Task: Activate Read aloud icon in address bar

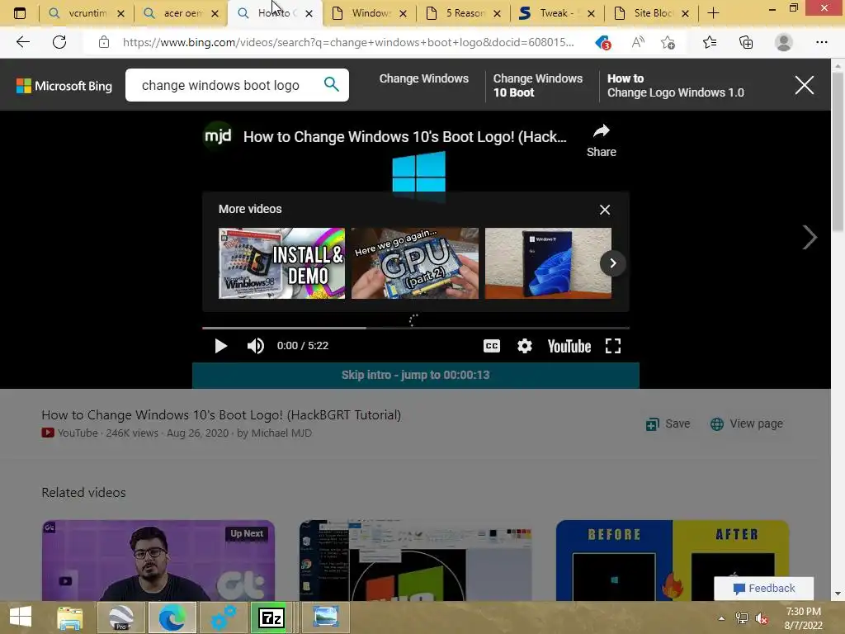Action: click(638, 42)
